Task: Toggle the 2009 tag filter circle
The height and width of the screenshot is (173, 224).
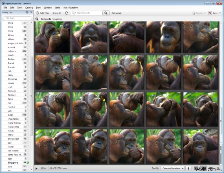Action: pos(28,31)
